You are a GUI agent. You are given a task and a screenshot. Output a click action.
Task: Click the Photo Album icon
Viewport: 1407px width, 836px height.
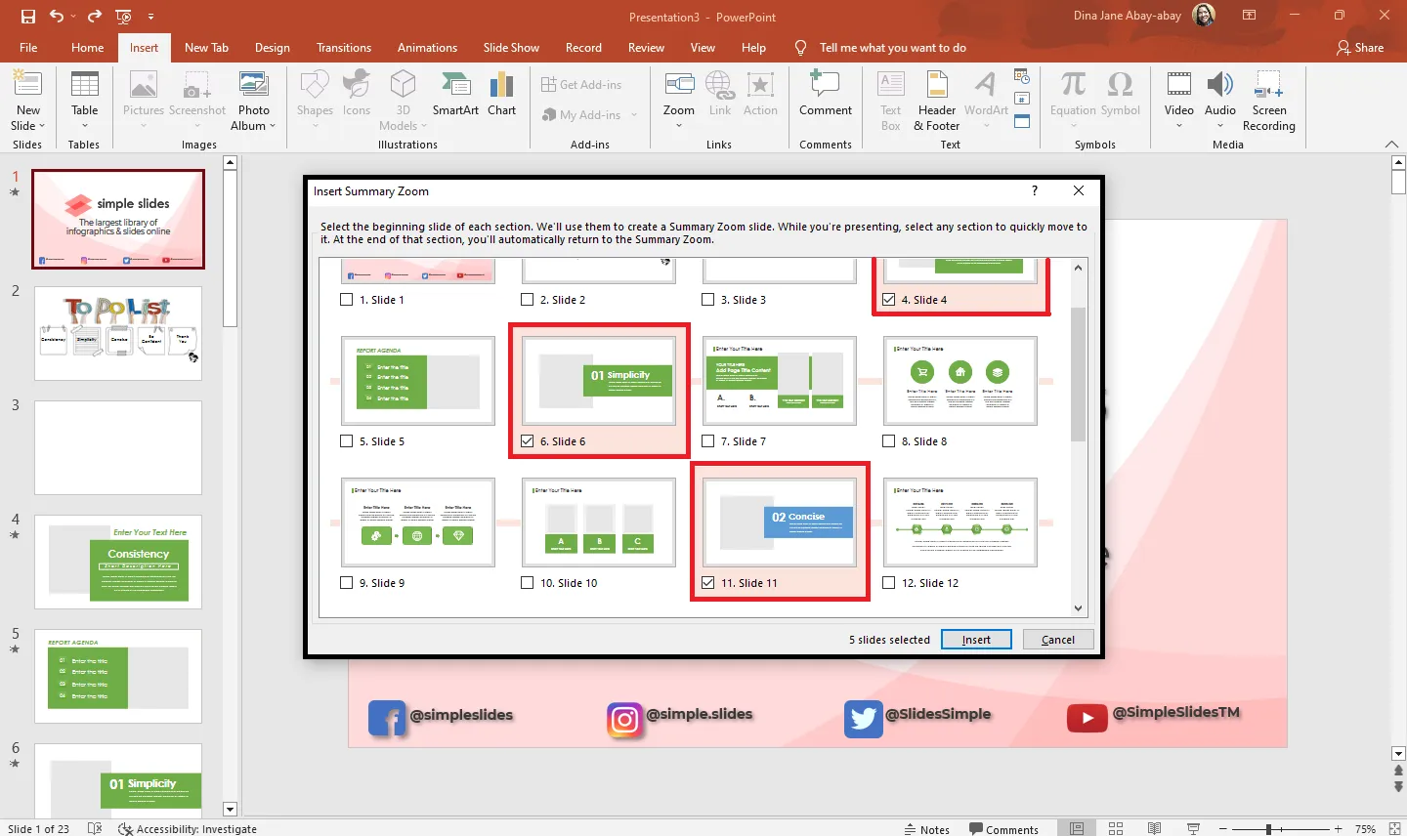point(253,87)
